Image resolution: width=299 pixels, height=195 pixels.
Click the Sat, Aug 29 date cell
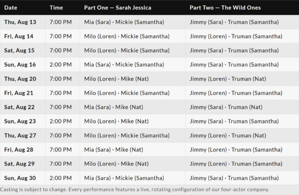[x=19, y=164]
